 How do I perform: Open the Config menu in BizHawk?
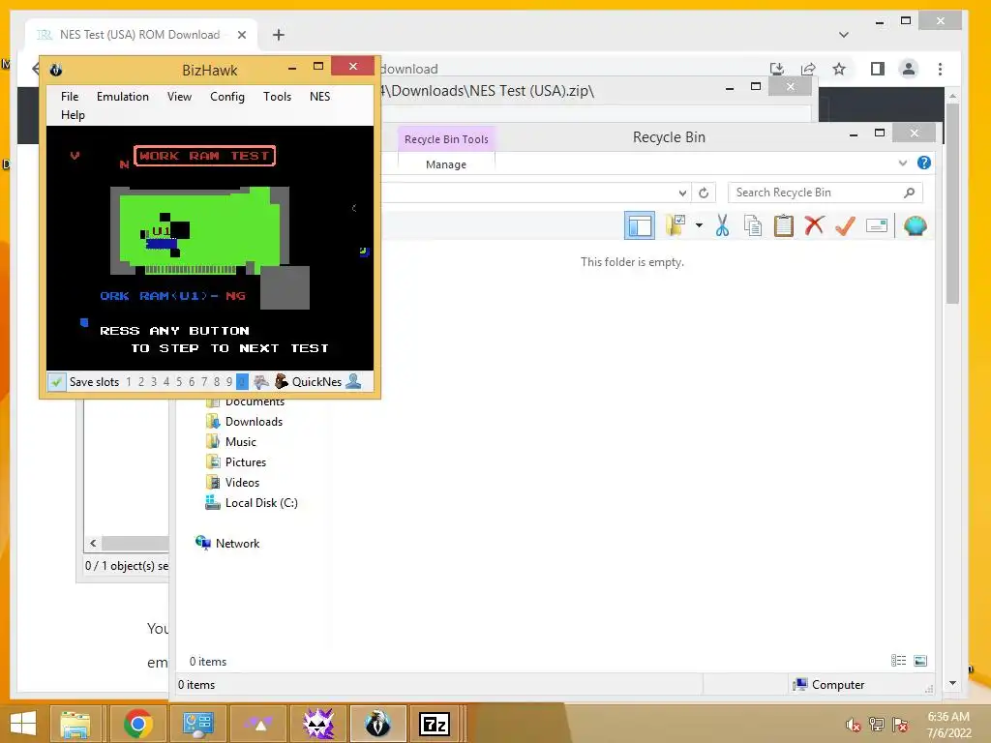click(x=226, y=97)
